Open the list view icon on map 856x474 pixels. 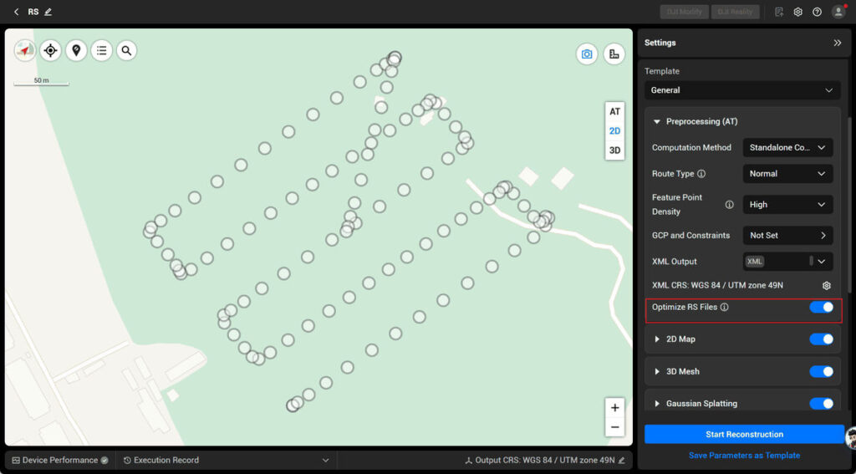[101, 51]
